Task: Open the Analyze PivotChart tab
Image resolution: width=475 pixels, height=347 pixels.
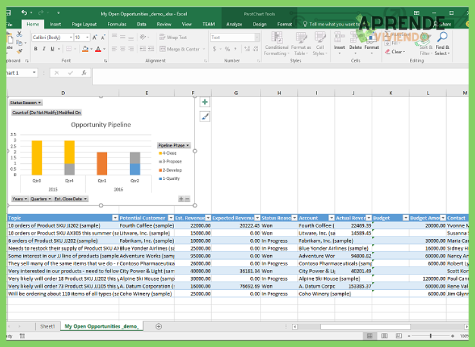Action: pos(234,24)
